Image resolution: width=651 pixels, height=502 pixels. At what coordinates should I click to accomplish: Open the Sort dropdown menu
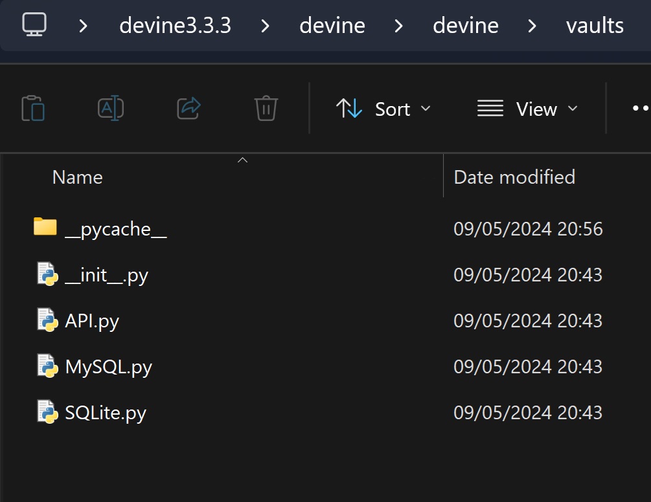pyautogui.click(x=383, y=109)
